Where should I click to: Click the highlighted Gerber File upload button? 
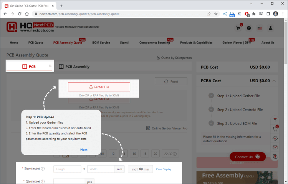tap(99, 87)
